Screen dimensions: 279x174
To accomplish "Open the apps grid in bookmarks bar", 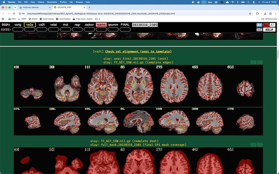I will tap(3, 19).
